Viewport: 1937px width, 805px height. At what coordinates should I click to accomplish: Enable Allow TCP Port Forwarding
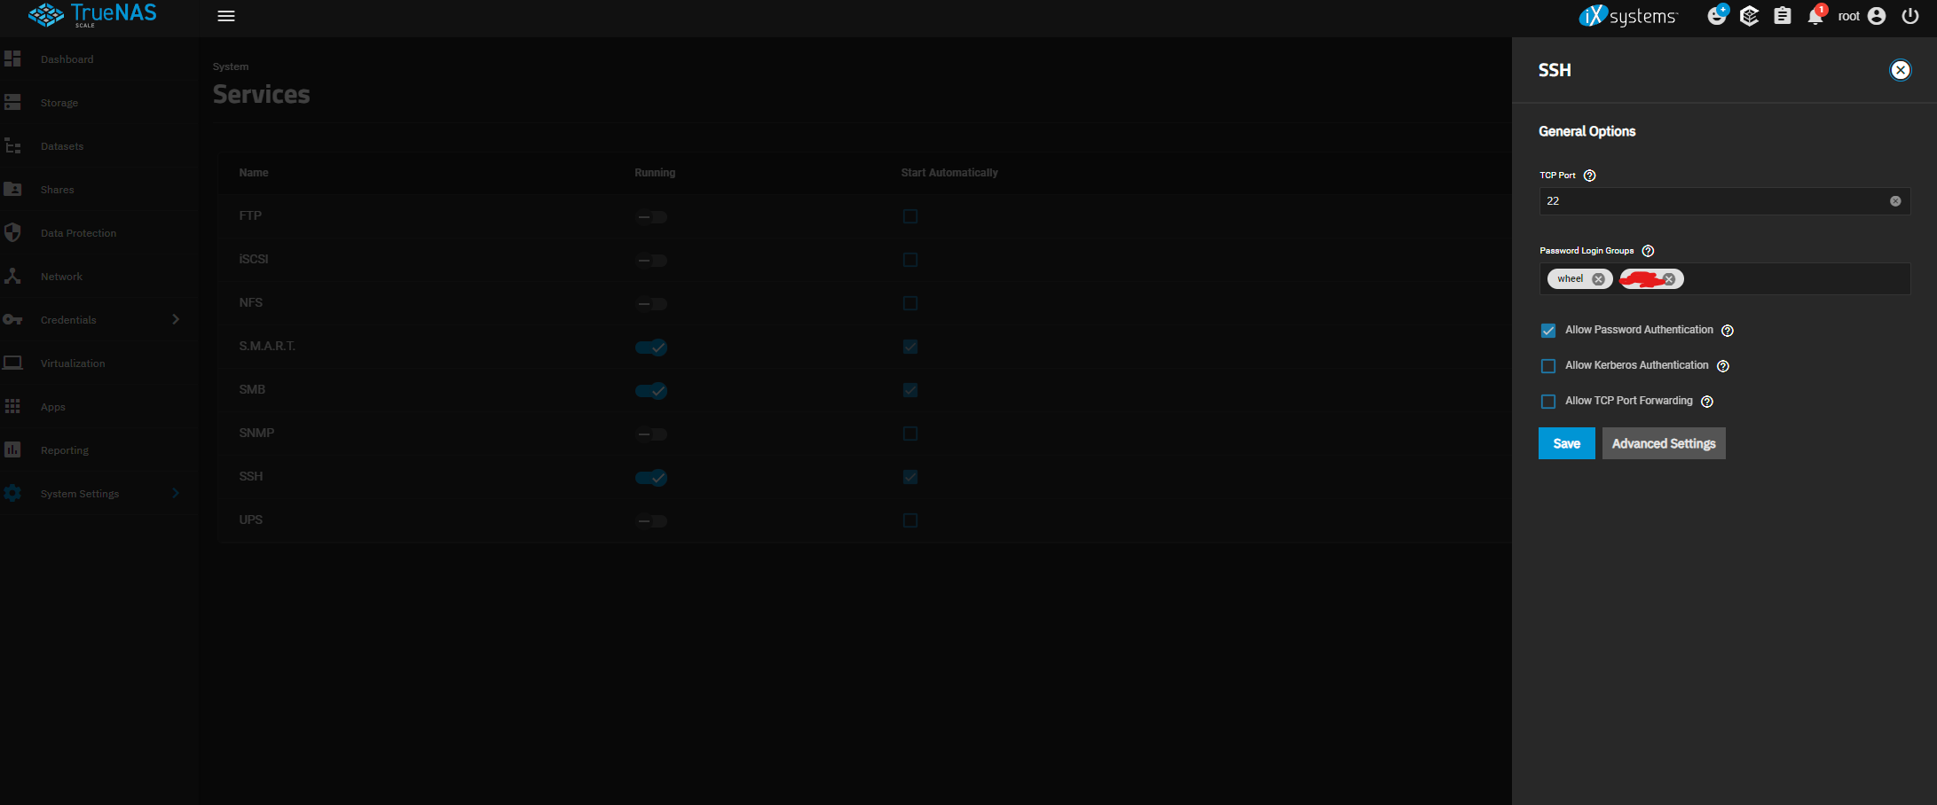pyautogui.click(x=1548, y=402)
